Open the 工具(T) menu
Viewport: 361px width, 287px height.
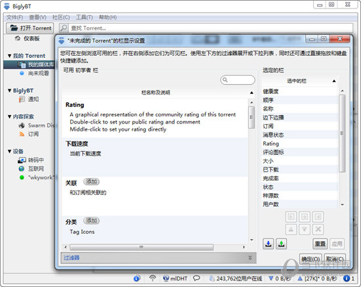tap(84, 17)
